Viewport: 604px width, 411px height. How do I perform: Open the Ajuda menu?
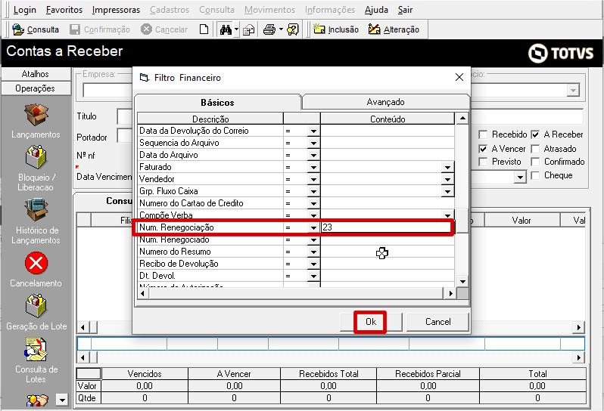tap(376, 10)
